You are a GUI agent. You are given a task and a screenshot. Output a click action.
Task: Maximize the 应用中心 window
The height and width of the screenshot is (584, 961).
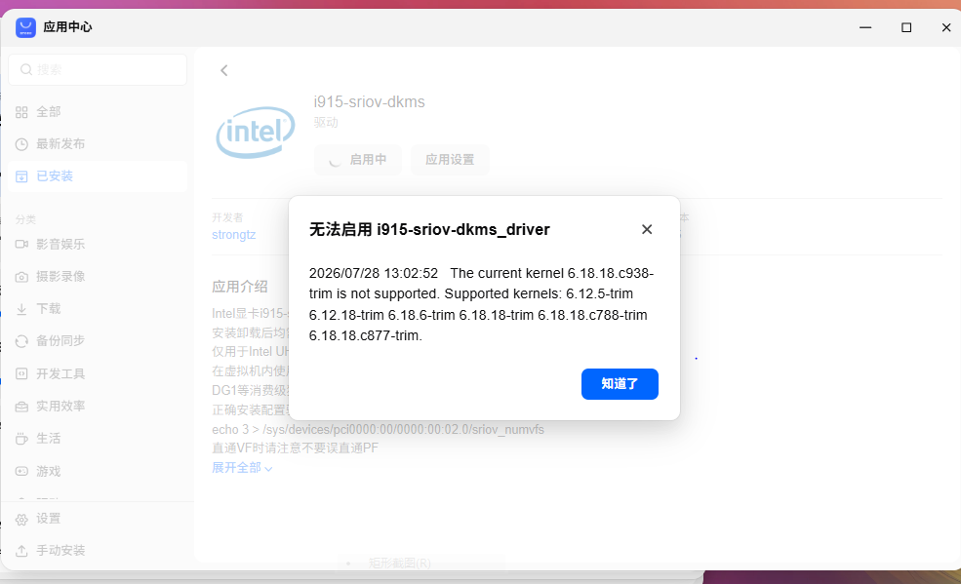906,27
